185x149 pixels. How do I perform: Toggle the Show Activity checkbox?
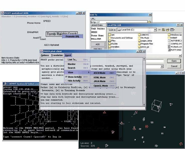(x=66, y=77)
